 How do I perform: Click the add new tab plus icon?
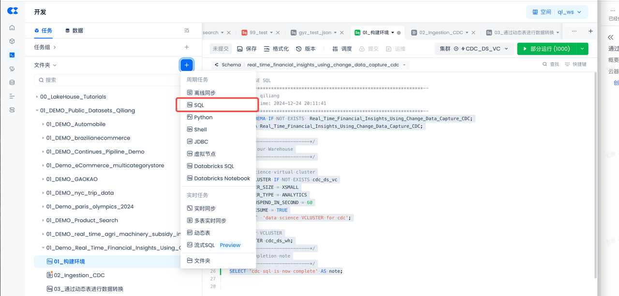(x=590, y=31)
